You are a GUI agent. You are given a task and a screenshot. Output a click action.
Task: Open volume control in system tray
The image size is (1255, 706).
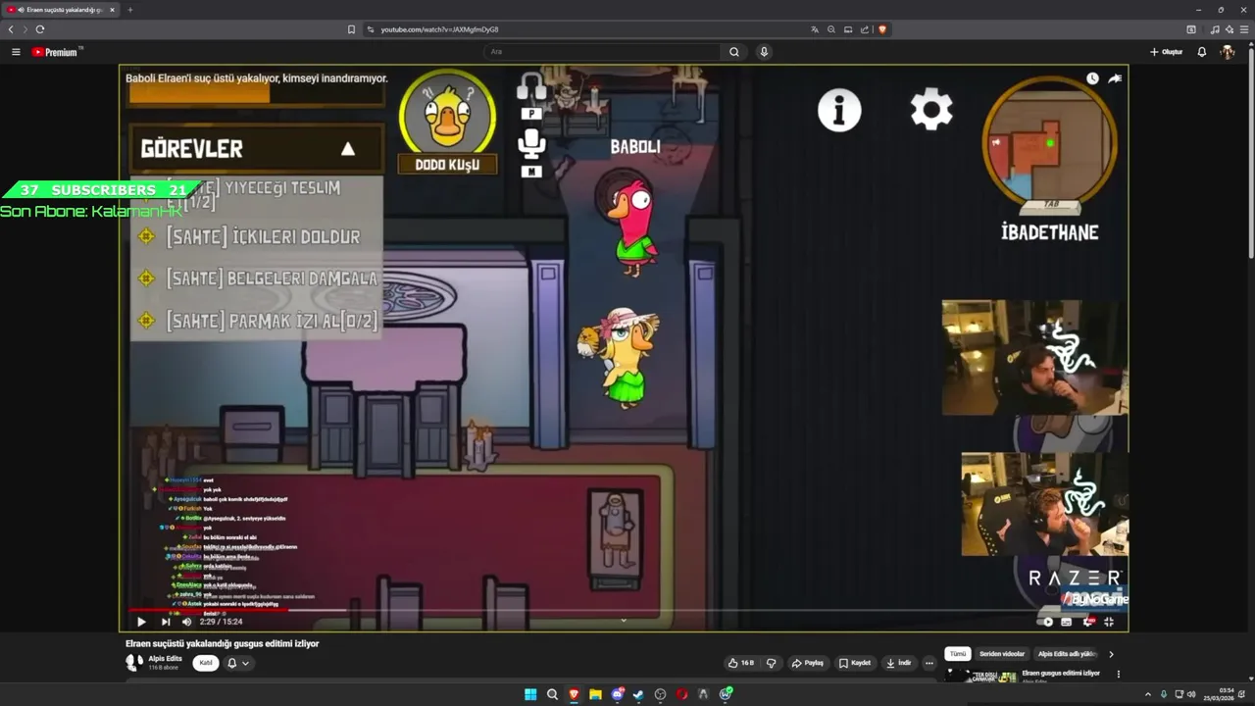(x=1191, y=694)
